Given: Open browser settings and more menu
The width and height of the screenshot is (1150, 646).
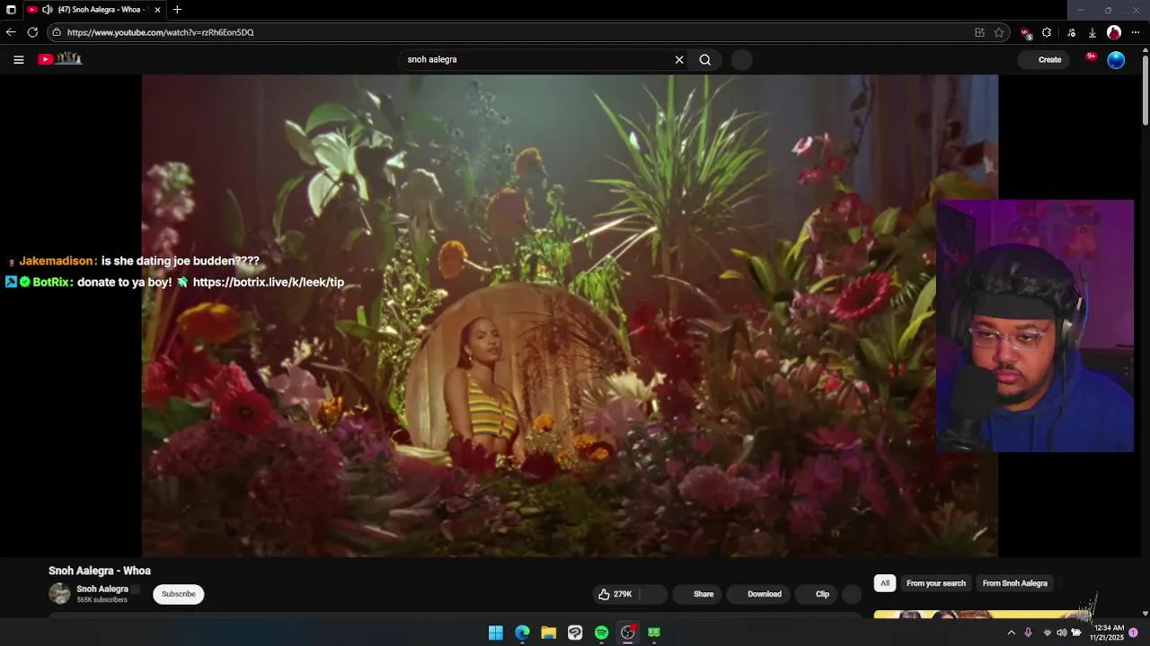Looking at the screenshot, I should [1136, 32].
